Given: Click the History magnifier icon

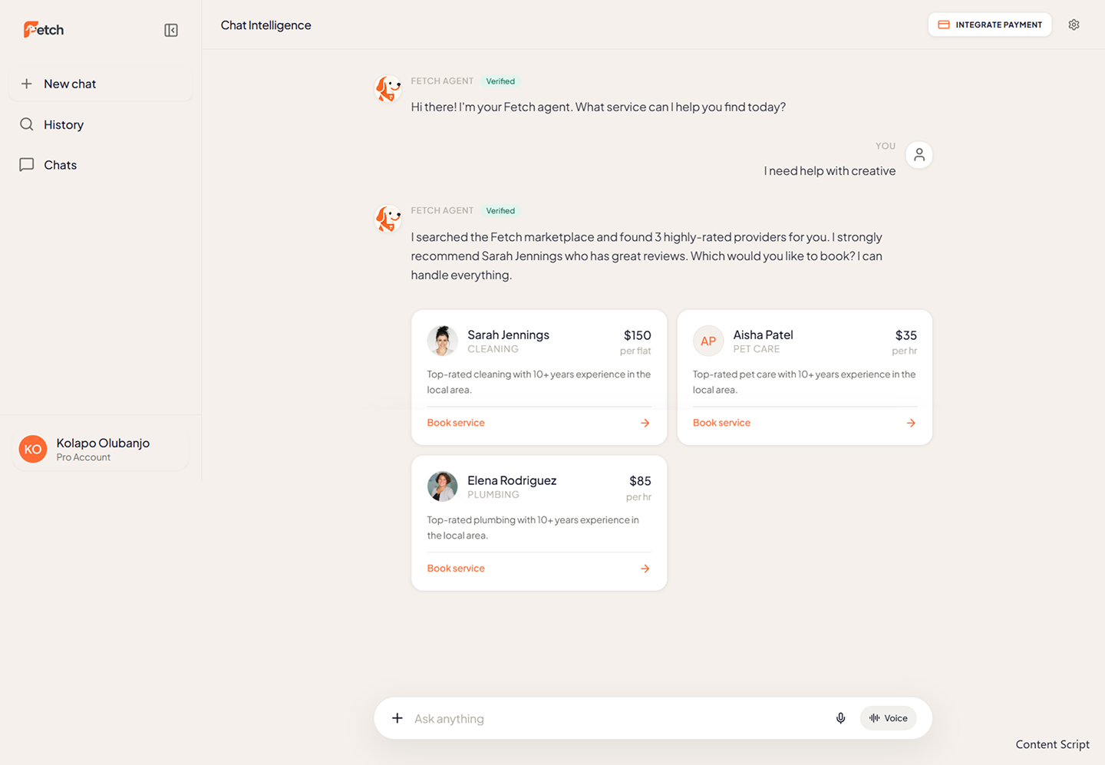Looking at the screenshot, I should pos(27,124).
